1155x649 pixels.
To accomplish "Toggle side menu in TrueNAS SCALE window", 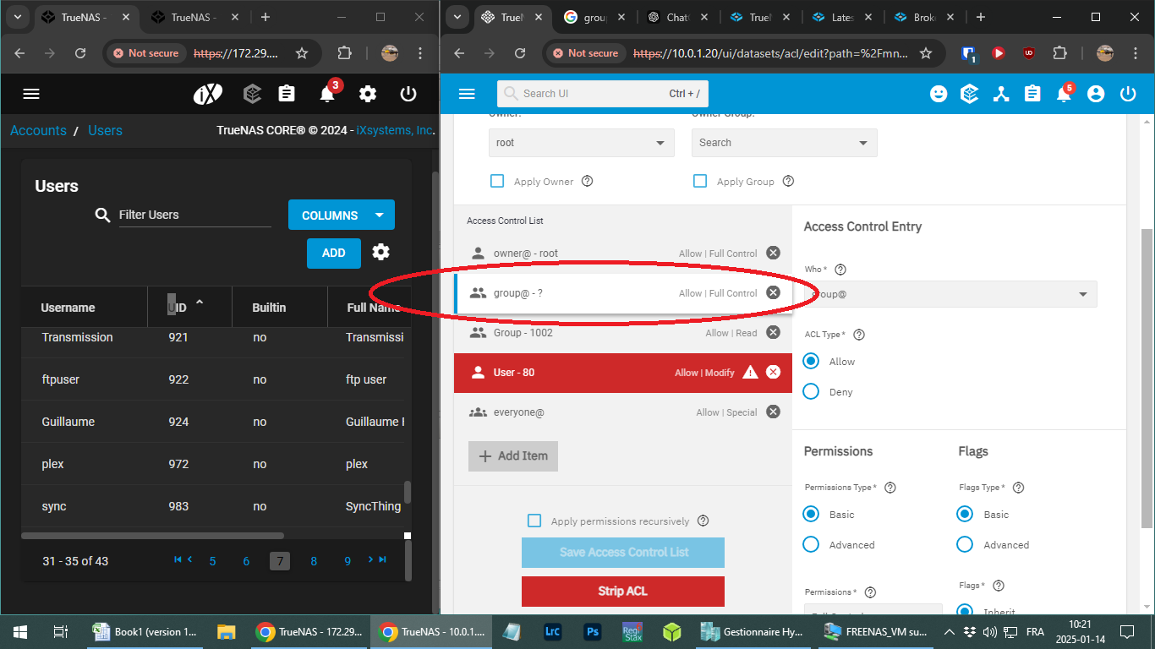I will [467, 94].
